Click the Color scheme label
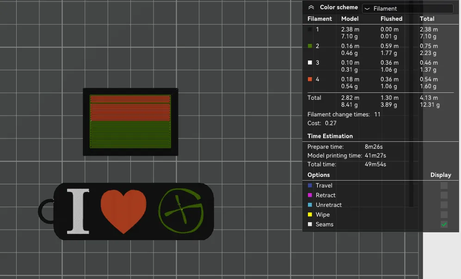The image size is (461, 279). 338,7
